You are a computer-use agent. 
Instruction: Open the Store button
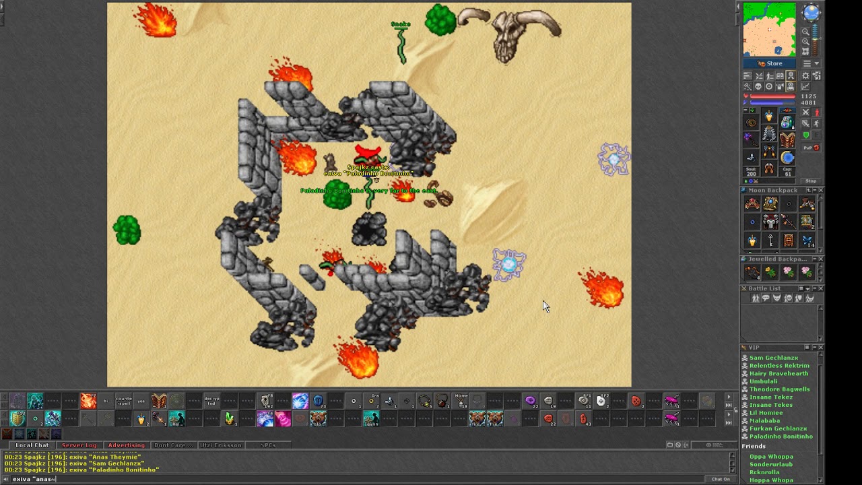coord(770,63)
